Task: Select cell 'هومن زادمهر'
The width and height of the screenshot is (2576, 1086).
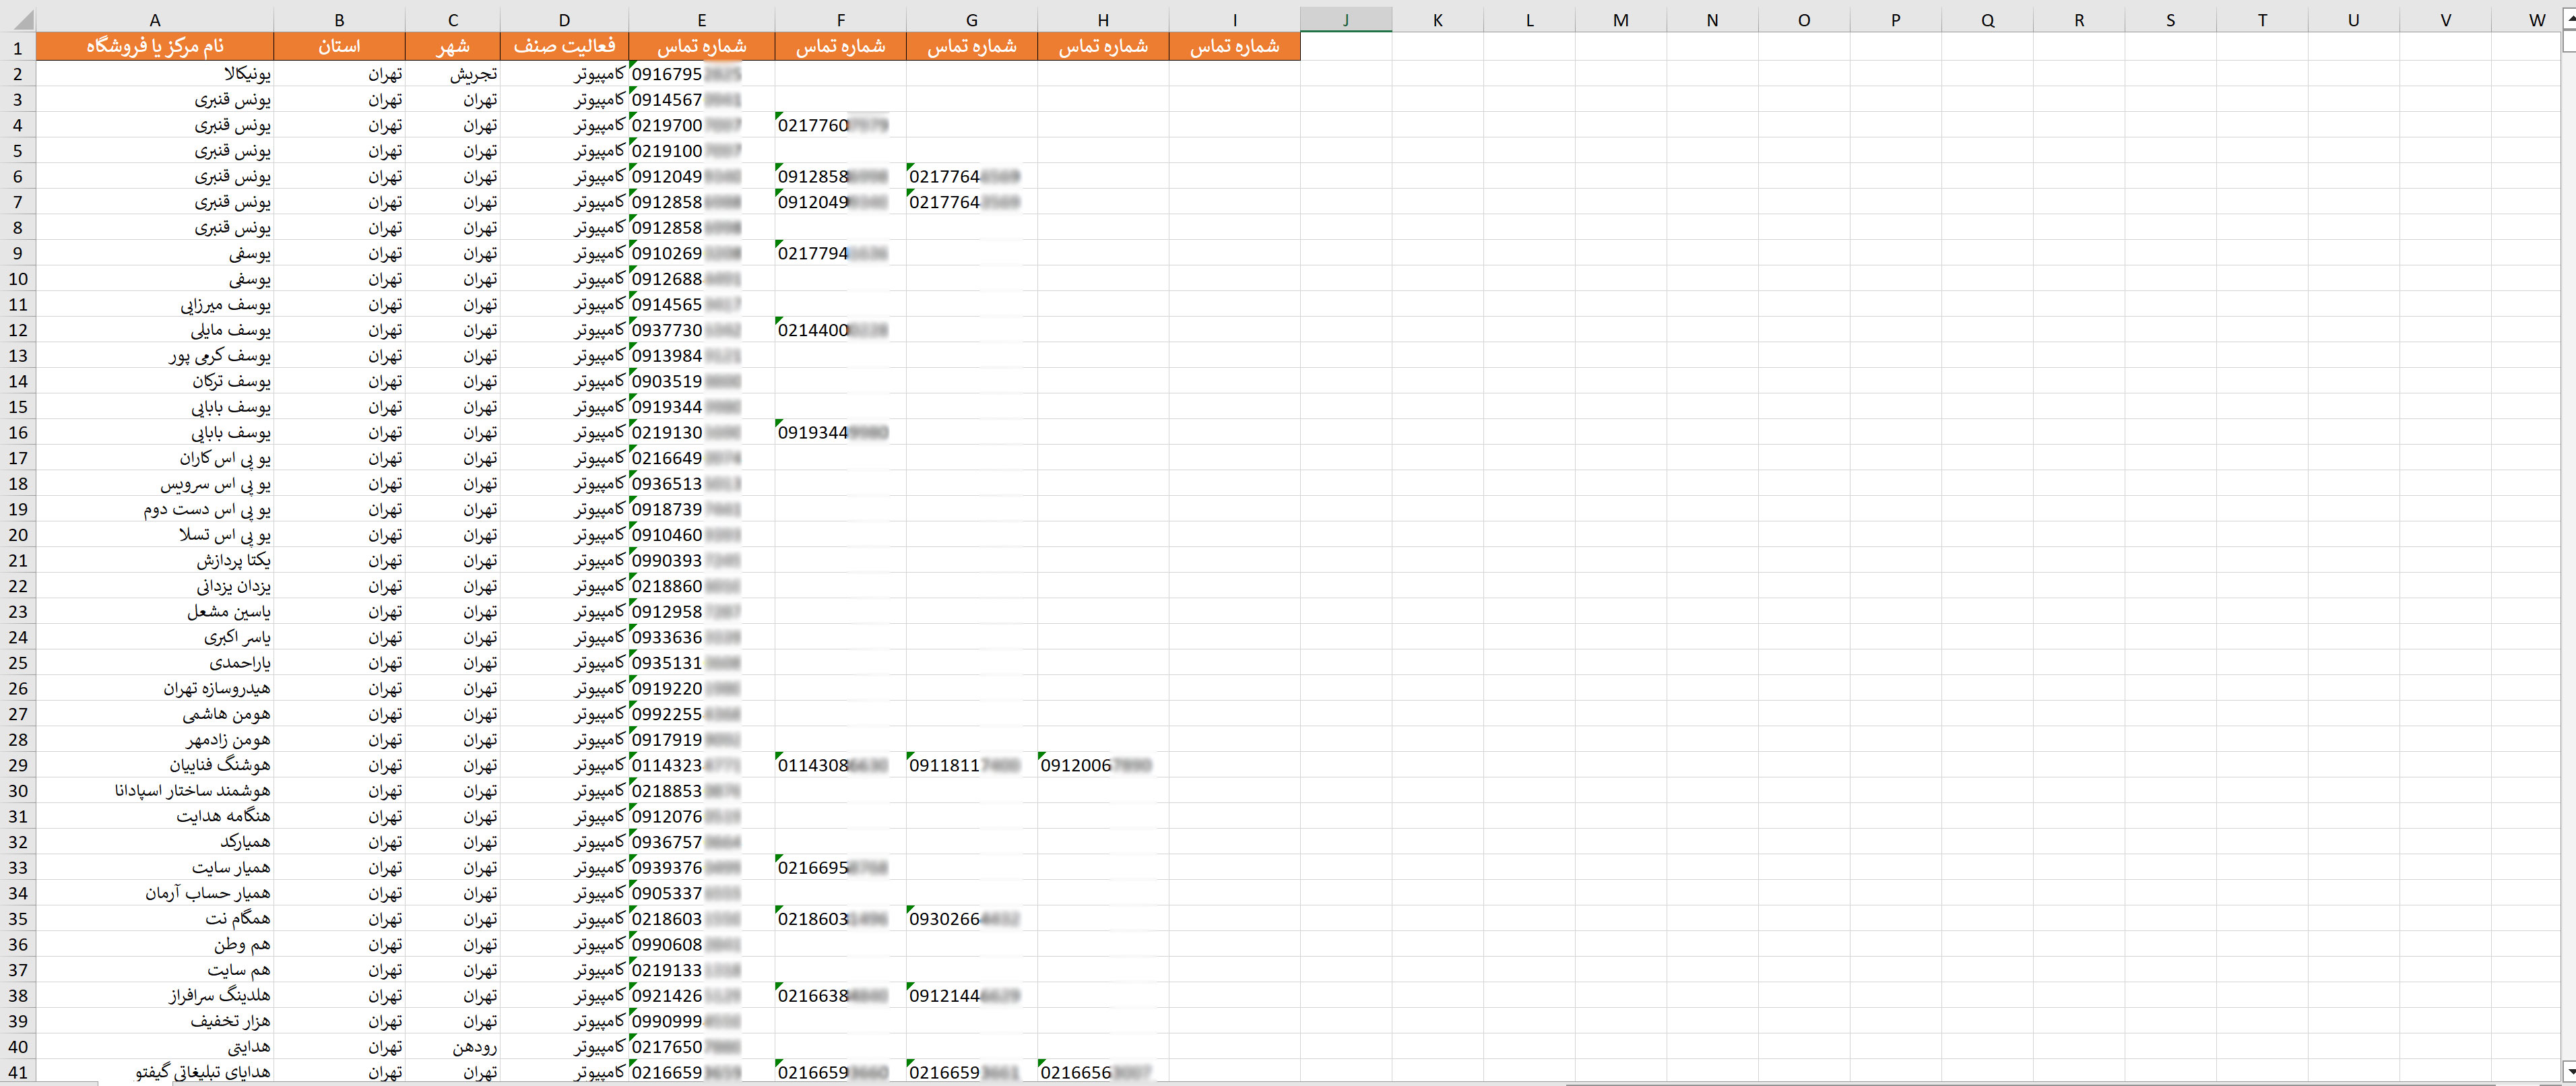Action: [155, 740]
